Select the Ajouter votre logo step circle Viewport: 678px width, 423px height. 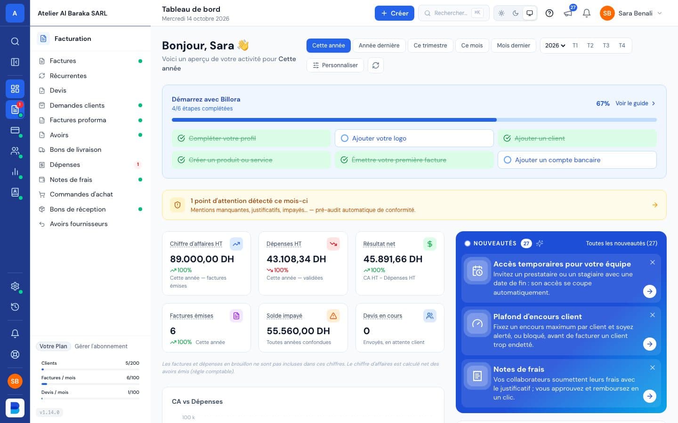[x=345, y=138]
